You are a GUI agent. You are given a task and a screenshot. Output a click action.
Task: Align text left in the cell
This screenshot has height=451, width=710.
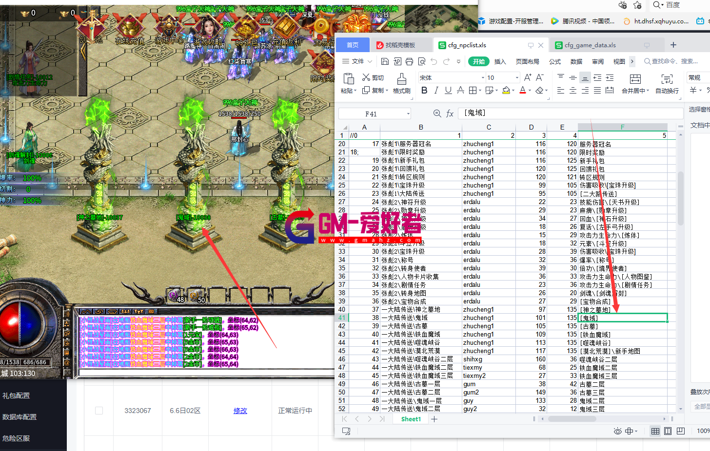tap(561, 91)
